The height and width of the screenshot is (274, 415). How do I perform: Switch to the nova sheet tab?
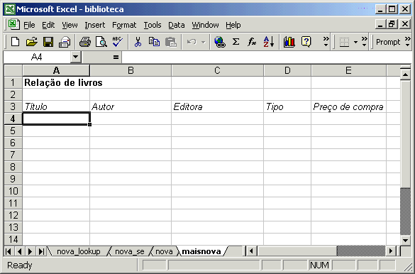click(164, 251)
